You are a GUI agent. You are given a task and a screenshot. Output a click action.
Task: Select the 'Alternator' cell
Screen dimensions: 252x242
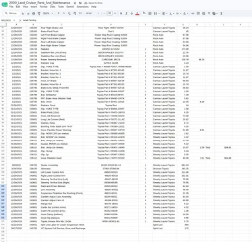tap(61, 169)
